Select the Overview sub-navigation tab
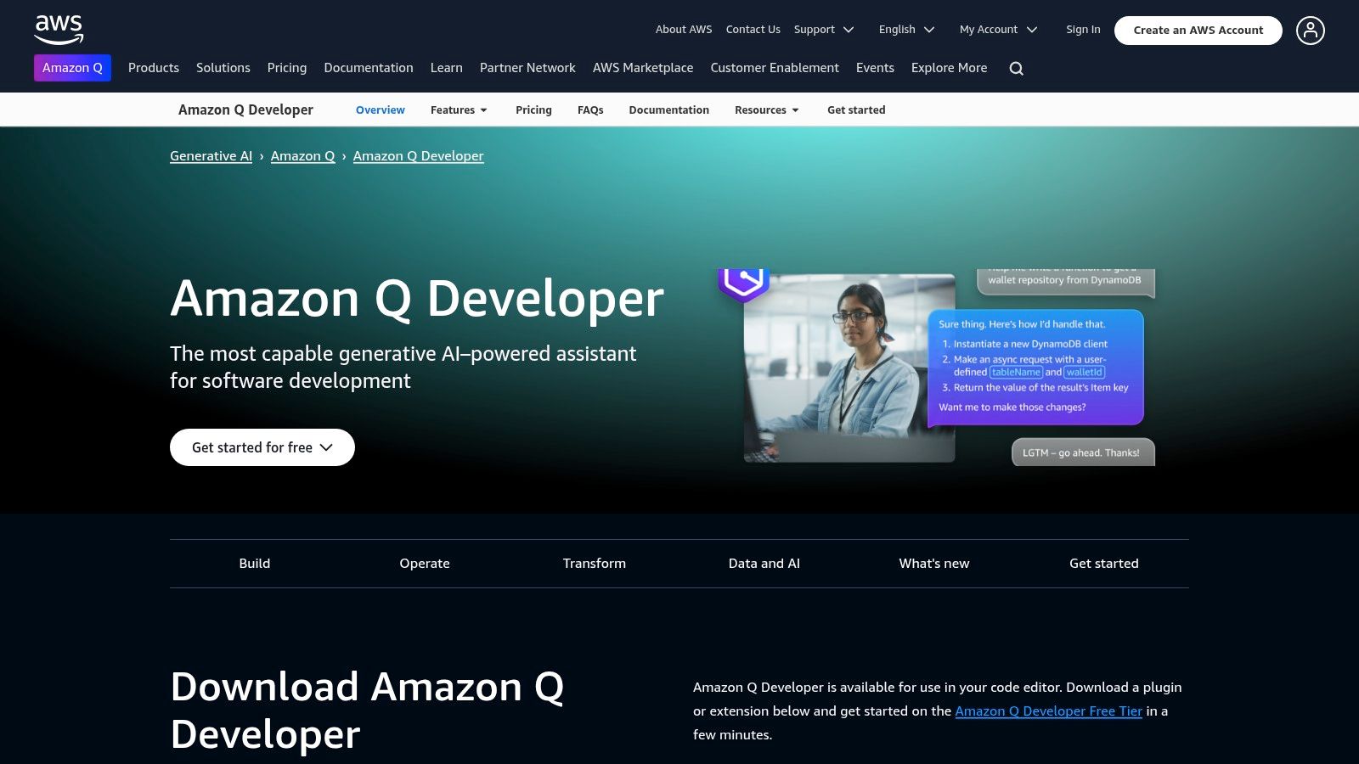 tap(381, 110)
